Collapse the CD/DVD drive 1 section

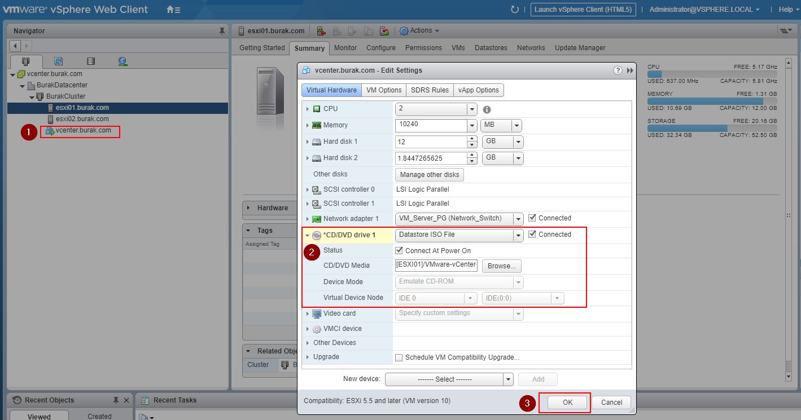point(308,236)
